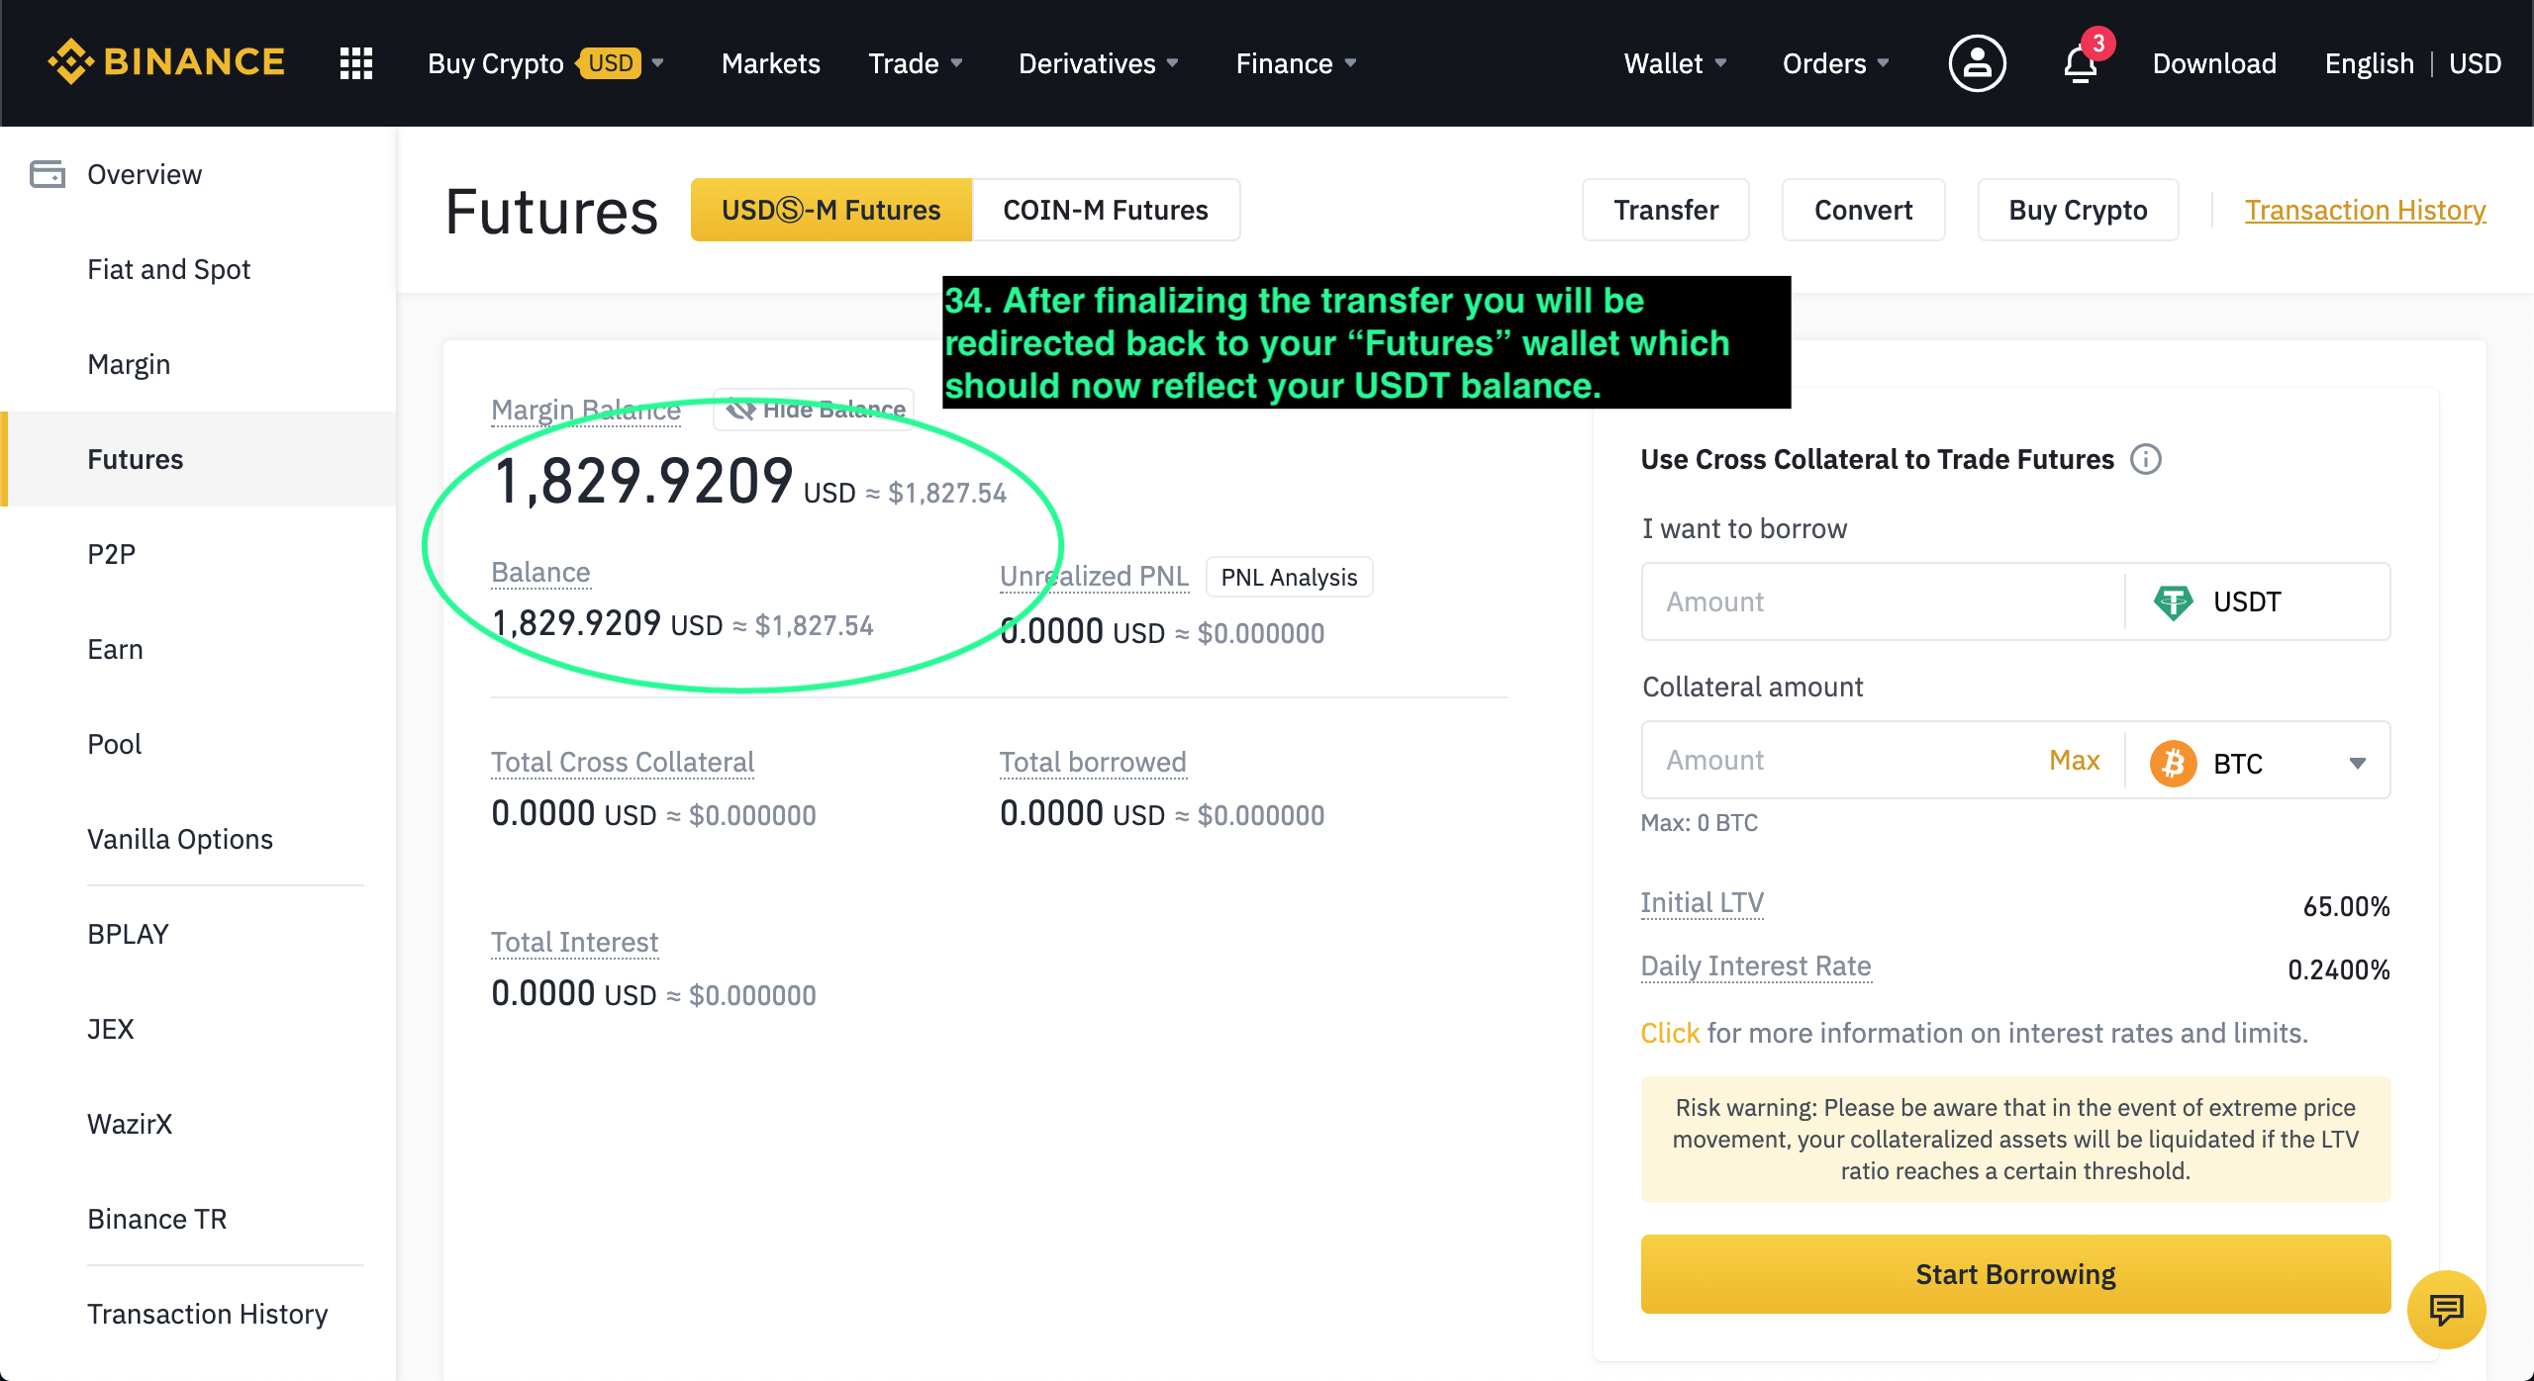Image resolution: width=2534 pixels, height=1381 pixels.
Task: Change the USD currency setting
Action: click(2475, 63)
